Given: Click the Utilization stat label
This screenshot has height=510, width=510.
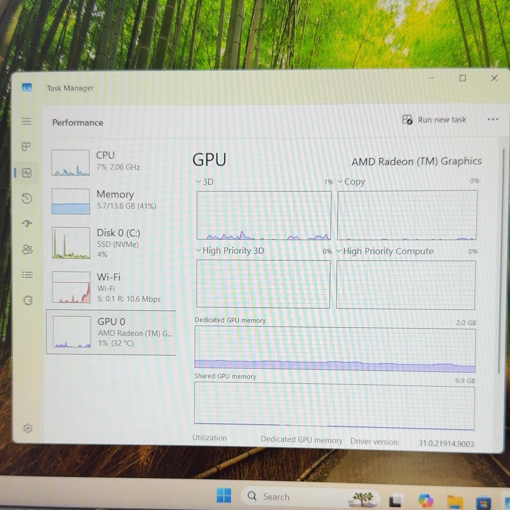Looking at the screenshot, I should pyautogui.click(x=209, y=438).
